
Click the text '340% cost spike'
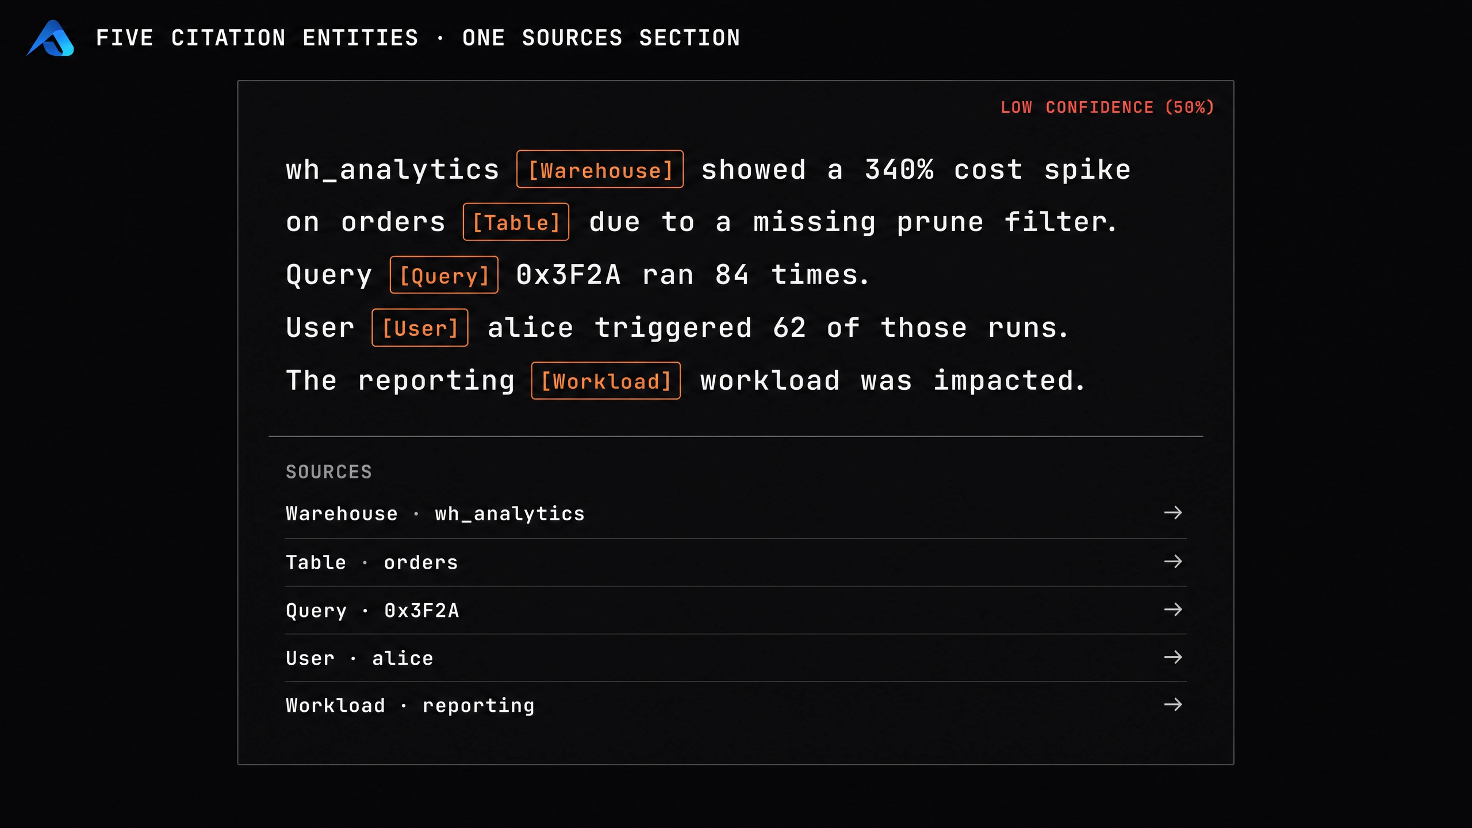coord(998,170)
